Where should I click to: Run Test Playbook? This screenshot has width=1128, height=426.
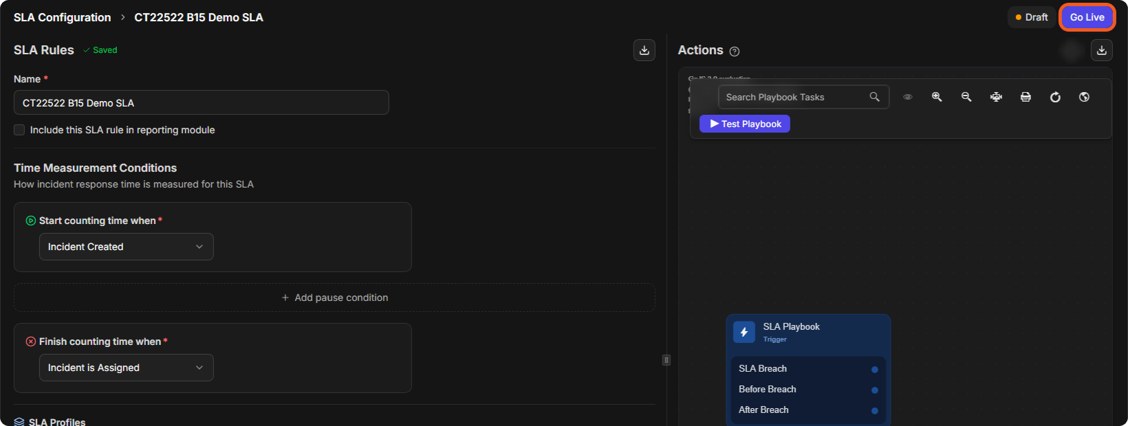click(x=745, y=124)
